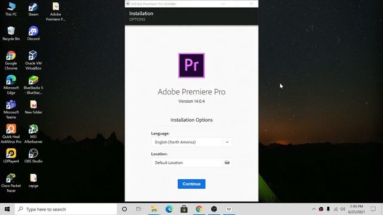Screen dimensions: 383x215
Task: Open Cortana from the taskbar circle icon
Action: click(x=124, y=209)
